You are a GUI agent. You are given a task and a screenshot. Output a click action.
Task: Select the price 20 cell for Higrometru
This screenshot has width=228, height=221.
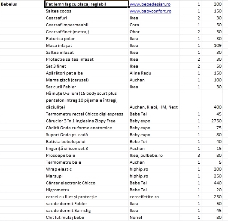click(212, 190)
